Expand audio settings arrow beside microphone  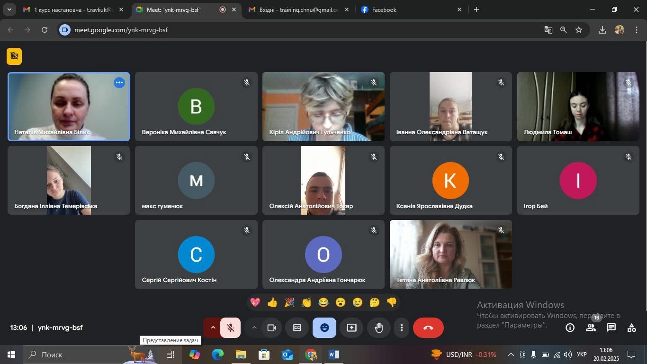click(213, 328)
